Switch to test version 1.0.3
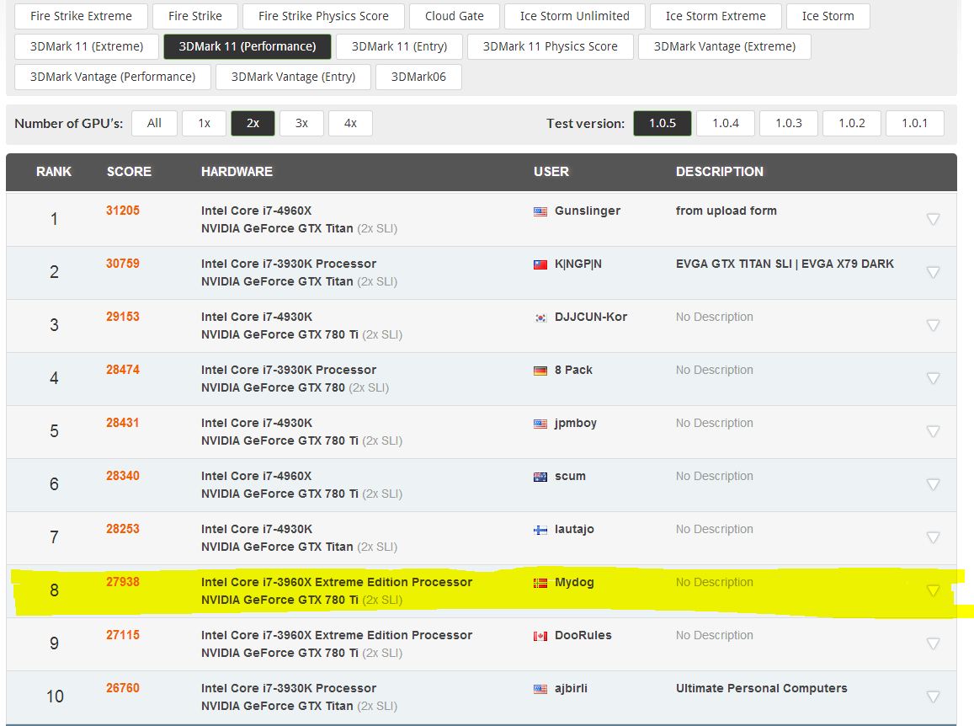 (788, 123)
